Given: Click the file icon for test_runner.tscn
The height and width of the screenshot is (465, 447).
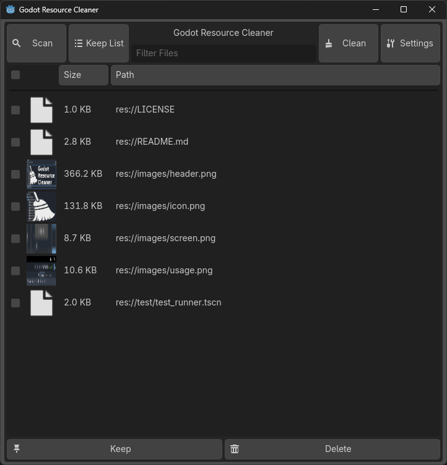Looking at the screenshot, I should click(x=41, y=303).
